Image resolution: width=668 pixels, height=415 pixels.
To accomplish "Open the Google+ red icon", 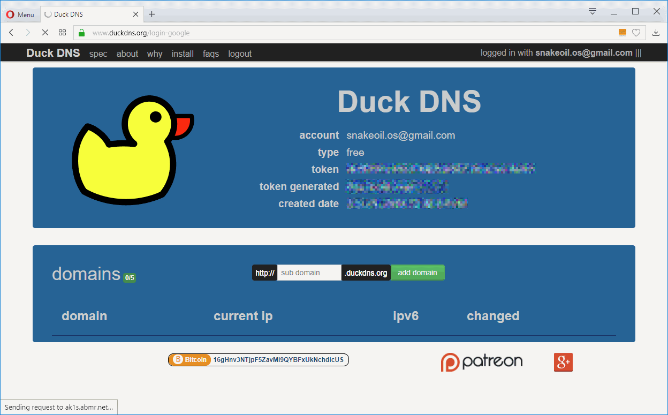I will point(563,363).
